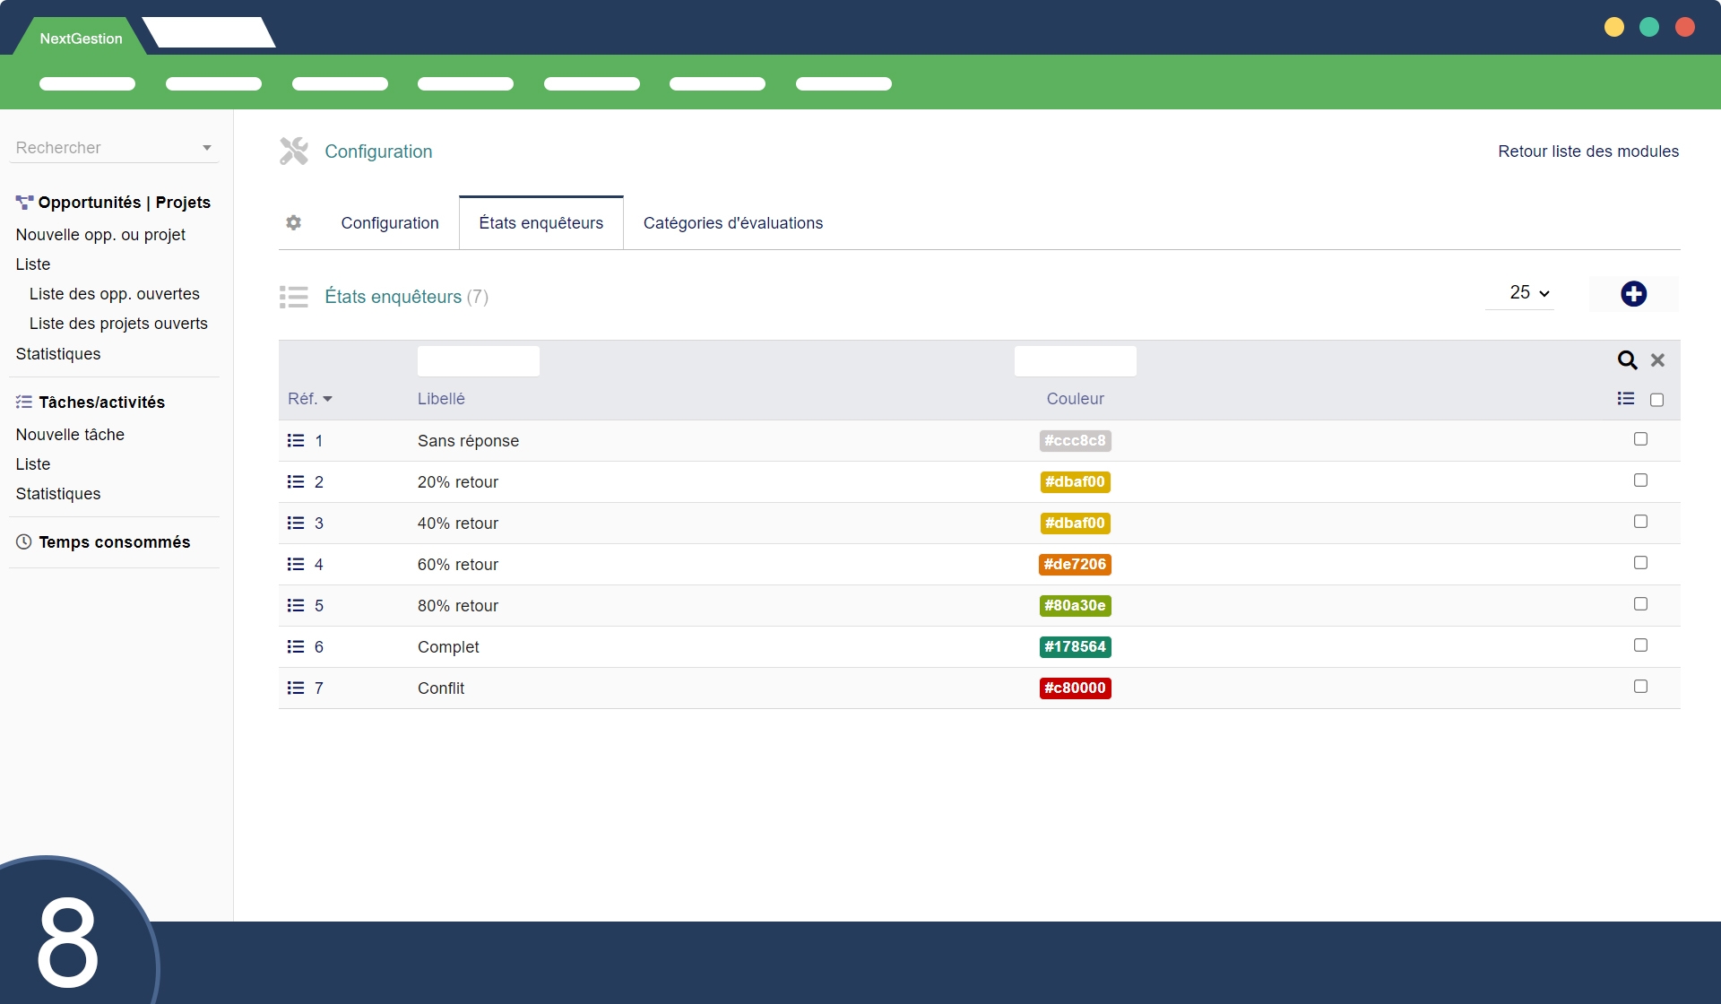Click the #c80000 red color badge
Image resolution: width=1721 pixels, height=1004 pixels.
coord(1075,688)
